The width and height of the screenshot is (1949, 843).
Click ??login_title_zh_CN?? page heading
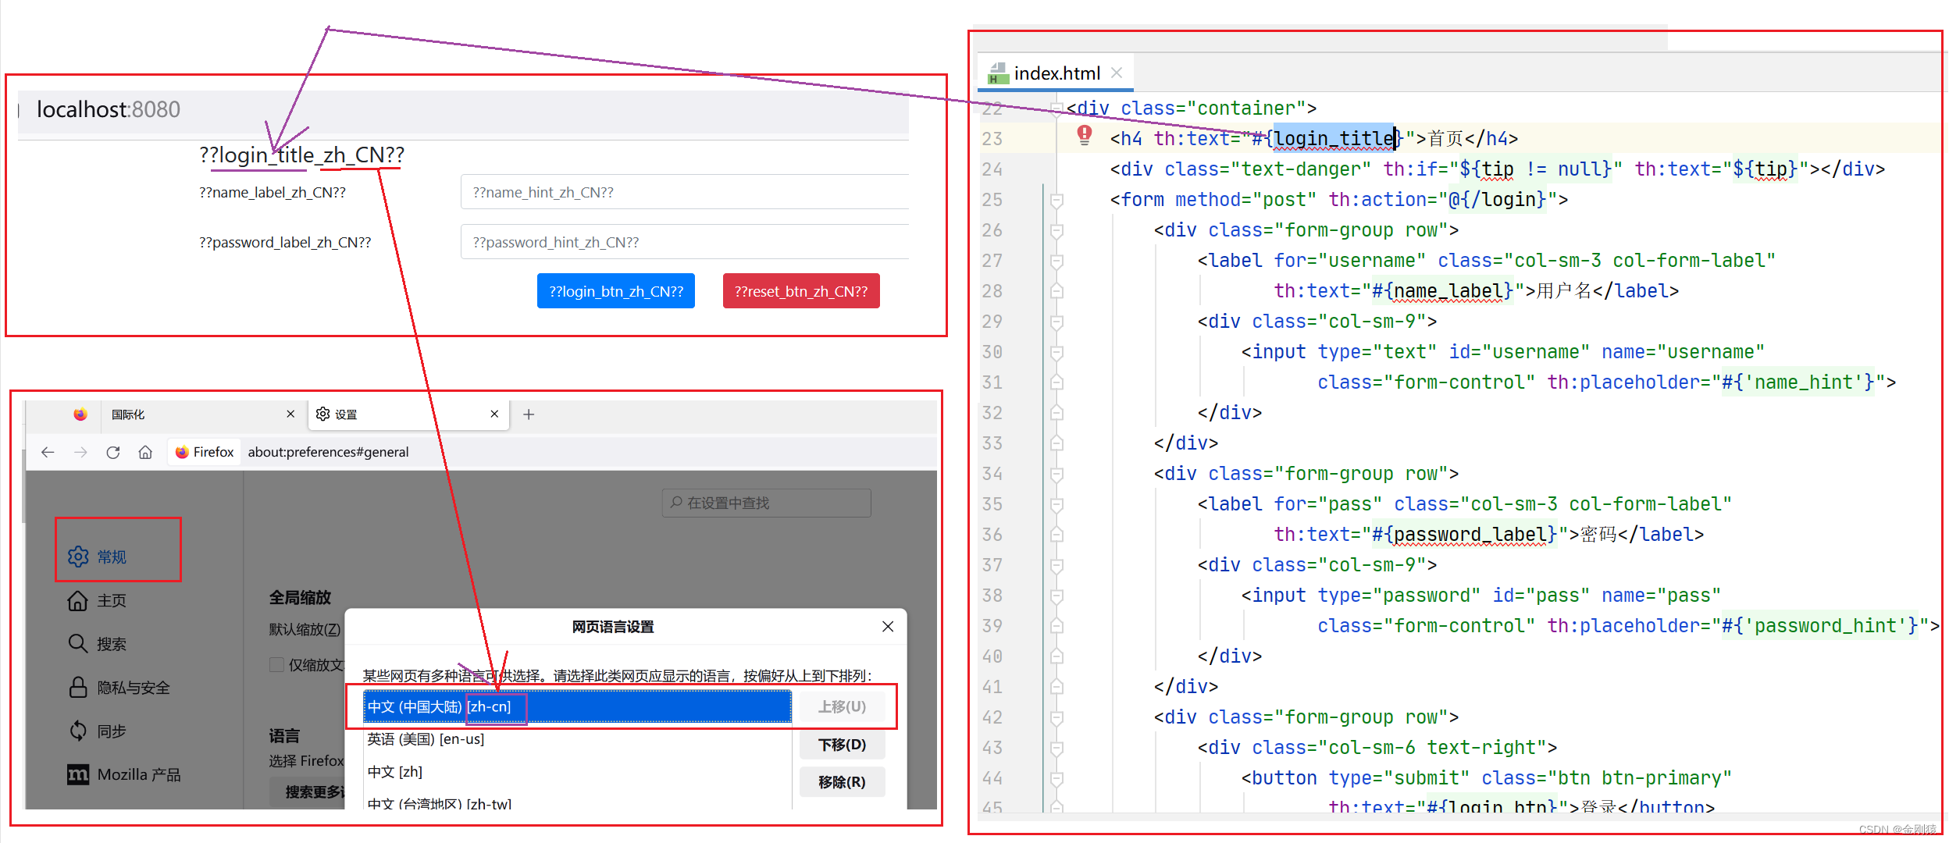pyautogui.click(x=302, y=155)
